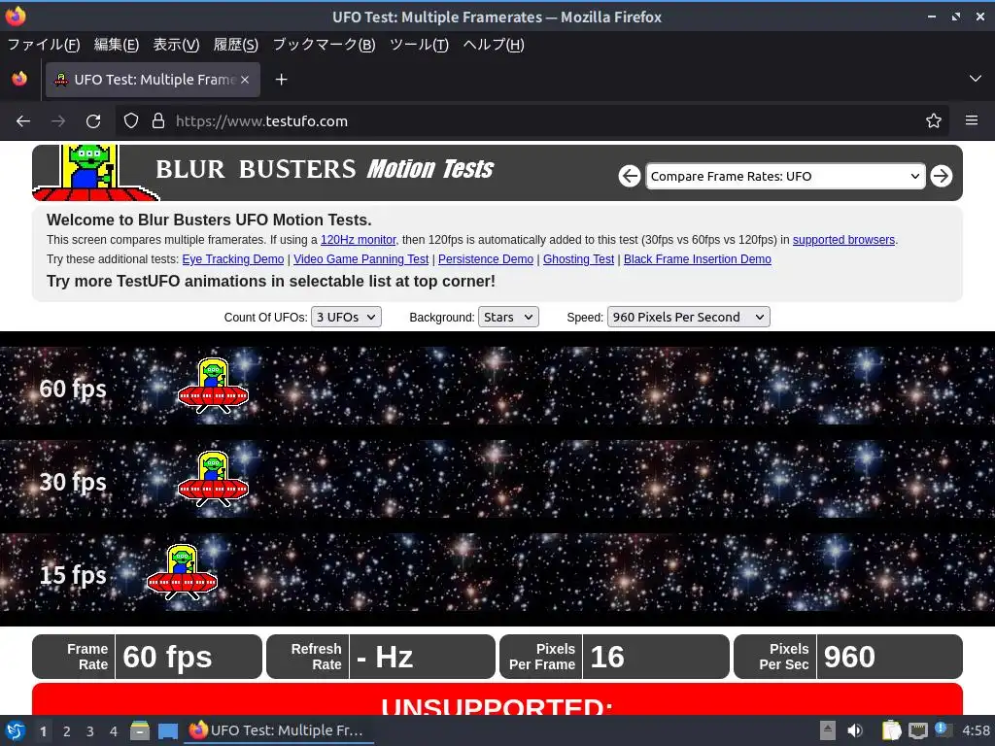Open the 表示(V) menu
This screenshot has height=746, width=995.
[x=176, y=45]
